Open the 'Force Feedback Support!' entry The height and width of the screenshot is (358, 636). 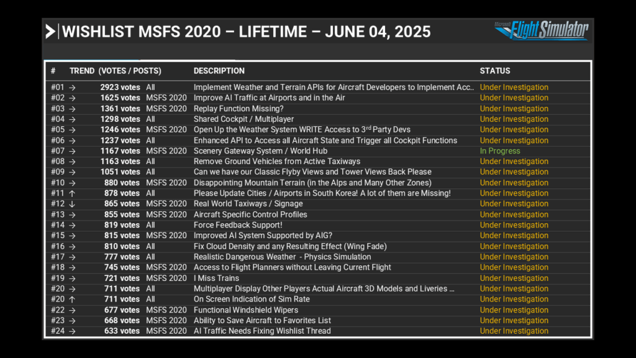238,225
